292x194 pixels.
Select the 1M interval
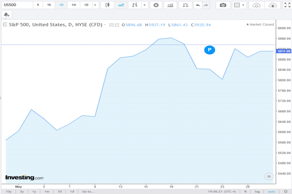coord(74,5)
